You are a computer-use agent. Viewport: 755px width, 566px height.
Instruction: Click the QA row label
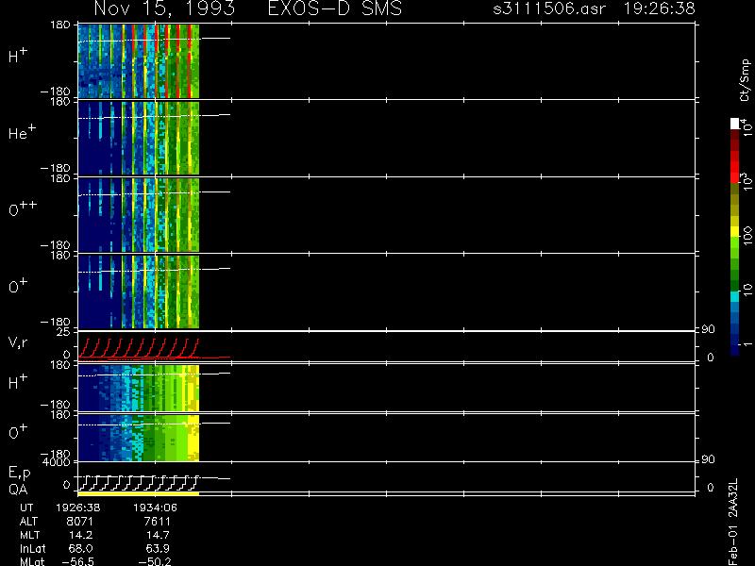[x=18, y=490]
